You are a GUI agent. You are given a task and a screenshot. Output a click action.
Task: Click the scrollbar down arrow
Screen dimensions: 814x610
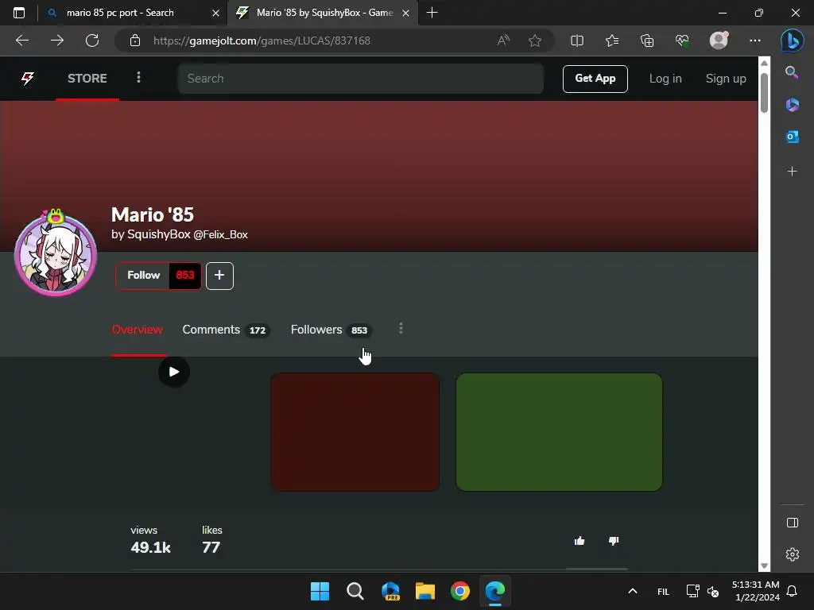(x=764, y=566)
